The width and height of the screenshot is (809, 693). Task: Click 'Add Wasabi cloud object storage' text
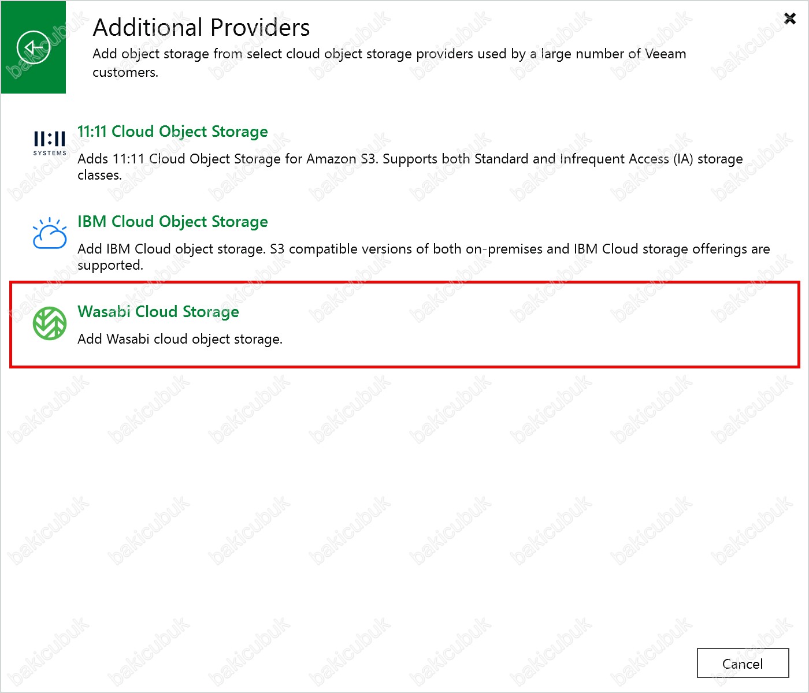[x=180, y=339]
